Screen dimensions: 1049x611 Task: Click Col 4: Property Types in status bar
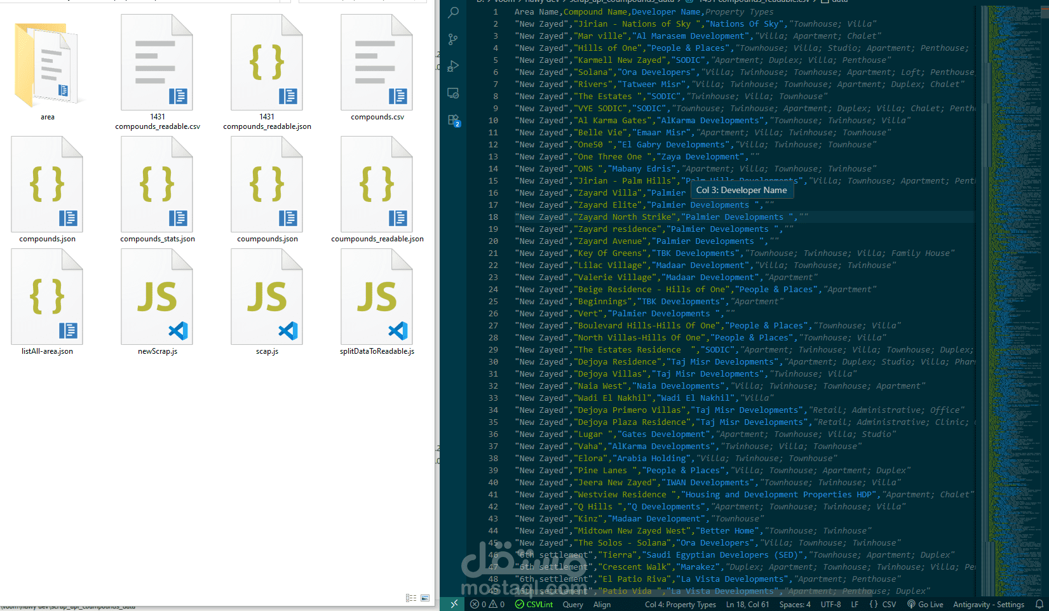coord(680,604)
